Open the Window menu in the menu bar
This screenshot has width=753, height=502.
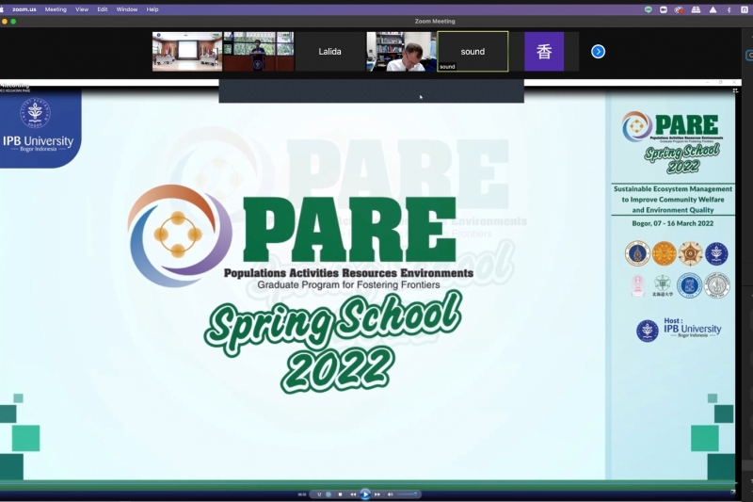pos(126,9)
